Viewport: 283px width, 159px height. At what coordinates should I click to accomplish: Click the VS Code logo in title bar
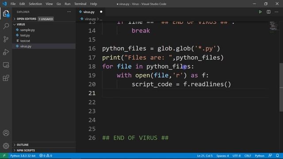point(4,4)
